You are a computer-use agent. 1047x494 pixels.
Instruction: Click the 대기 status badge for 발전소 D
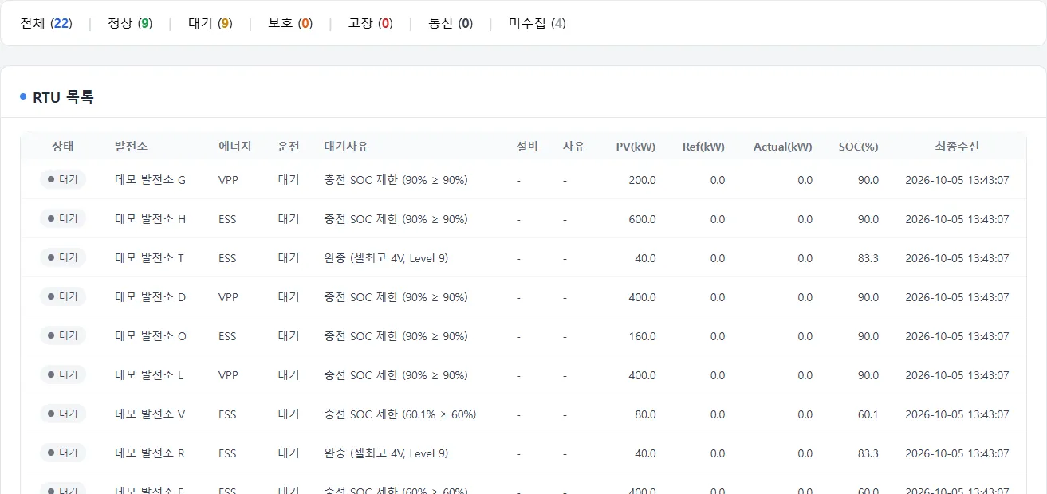(x=63, y=296)
